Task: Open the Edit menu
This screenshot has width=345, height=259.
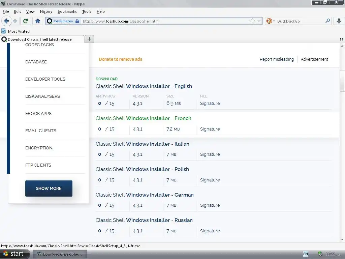Action: click(x=18, y=11)
